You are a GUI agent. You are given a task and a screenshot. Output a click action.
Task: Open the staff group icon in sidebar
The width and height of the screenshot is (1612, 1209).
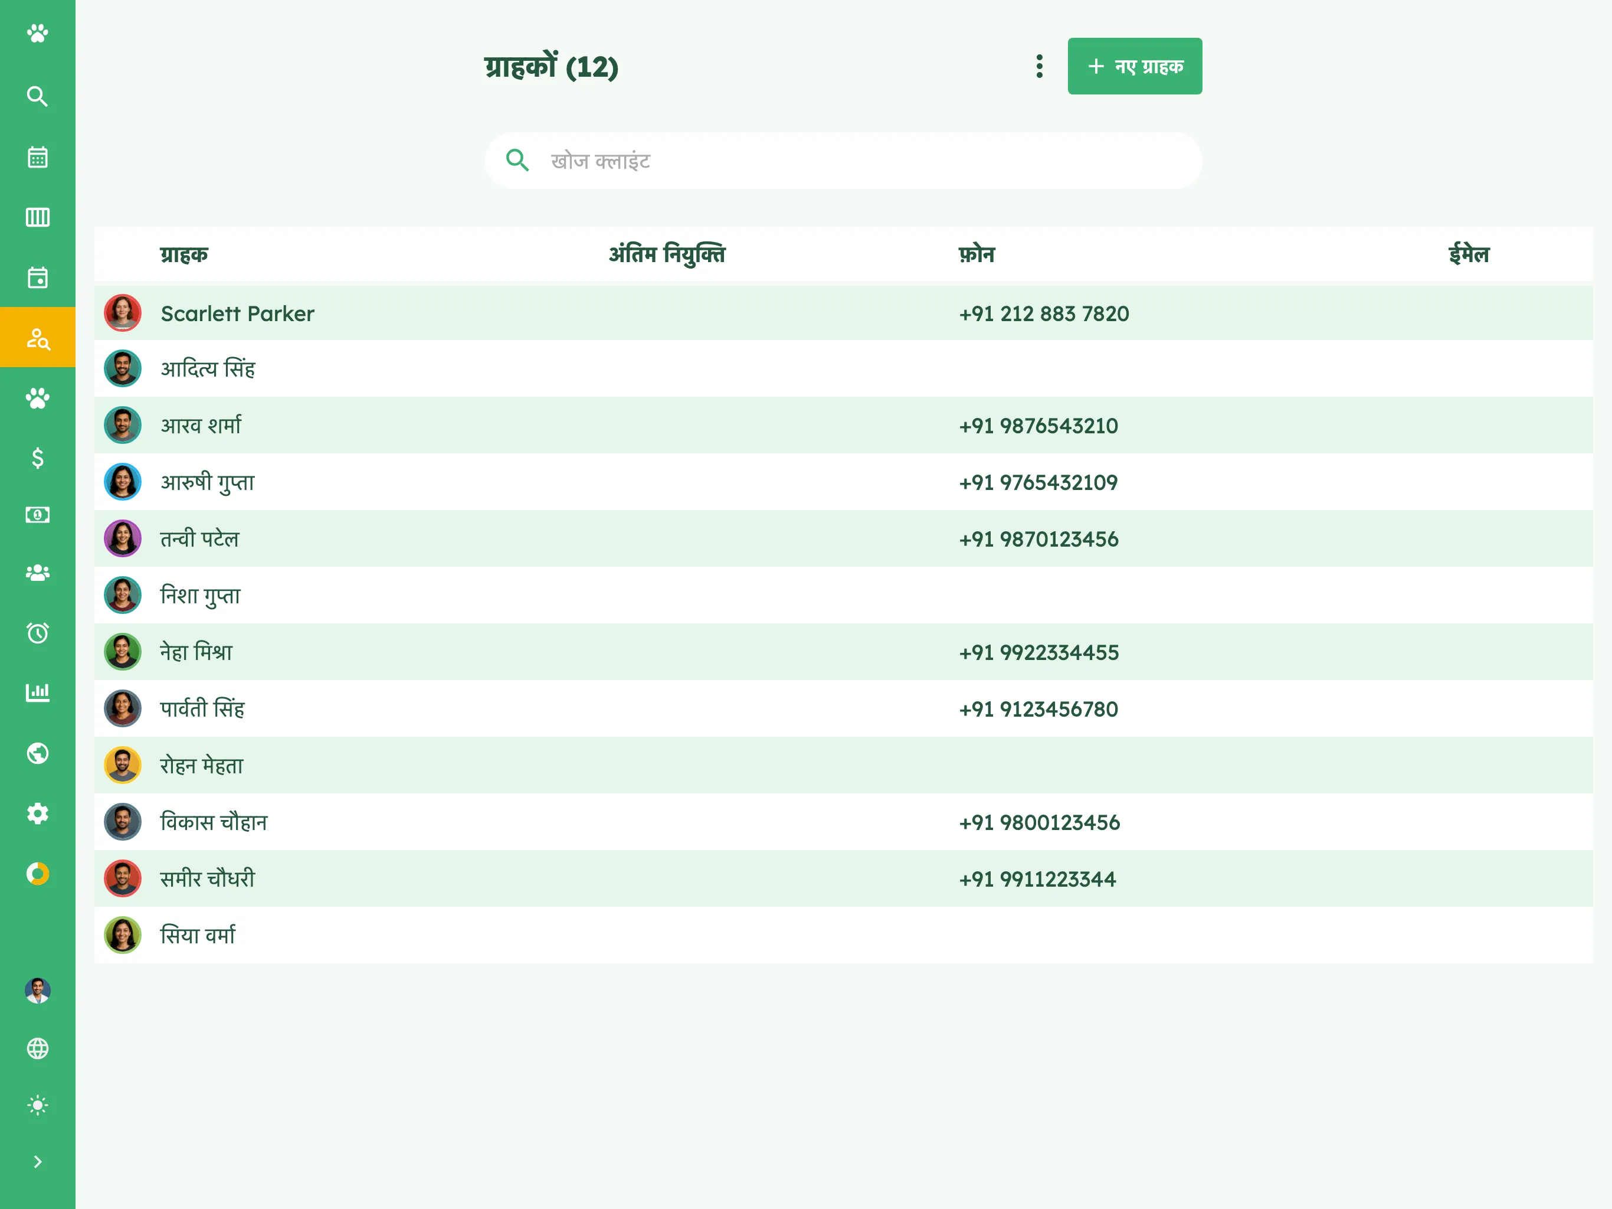[37, 573]
